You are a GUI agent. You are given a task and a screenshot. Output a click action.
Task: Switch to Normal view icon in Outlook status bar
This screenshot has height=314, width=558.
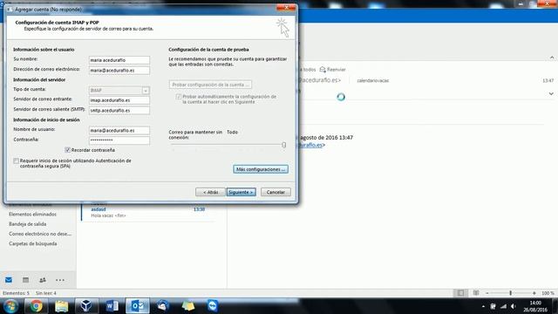point(460,293)
